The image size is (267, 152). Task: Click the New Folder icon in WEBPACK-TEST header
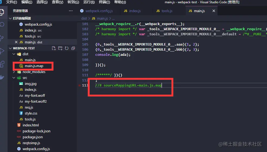coord(60,48)
